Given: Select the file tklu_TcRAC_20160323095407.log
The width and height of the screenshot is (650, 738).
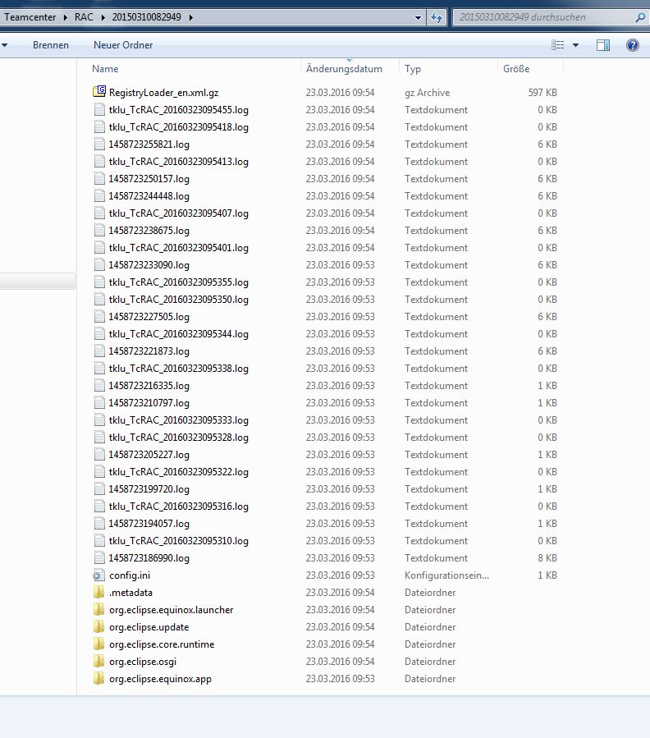Looking at the screenshot, I should [179, 213].
